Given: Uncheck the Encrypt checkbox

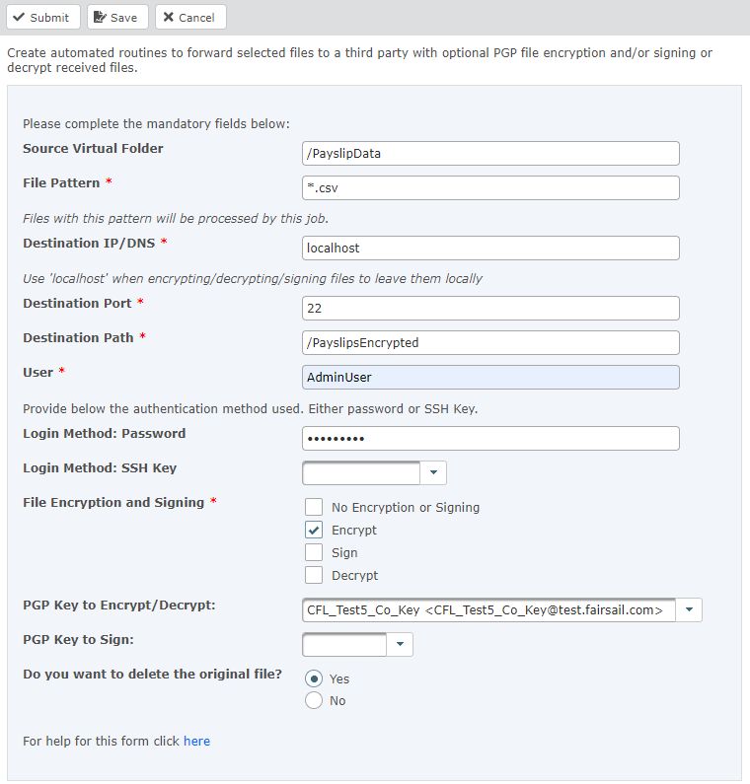Looking at the screenshot, I should 314,530.
